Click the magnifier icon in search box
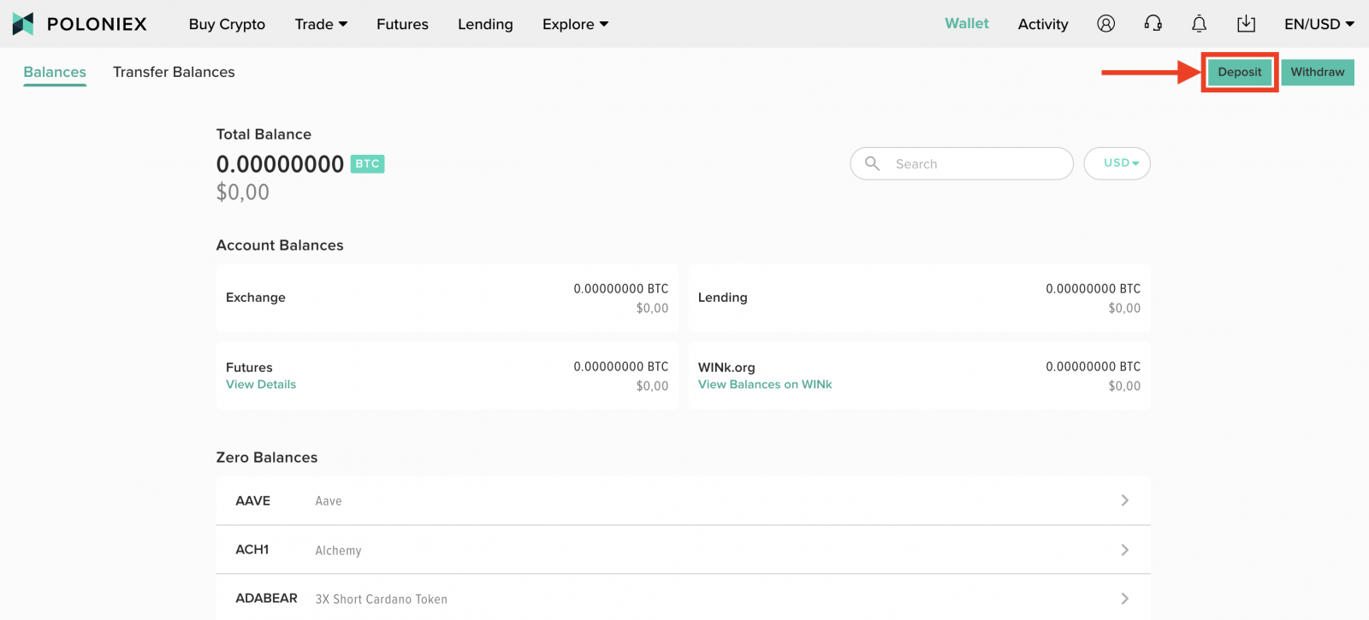The width and height of the screenshot is (1369, 620). (872, 163)
